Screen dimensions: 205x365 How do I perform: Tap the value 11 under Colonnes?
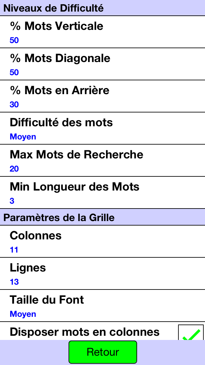coord(14,250)
